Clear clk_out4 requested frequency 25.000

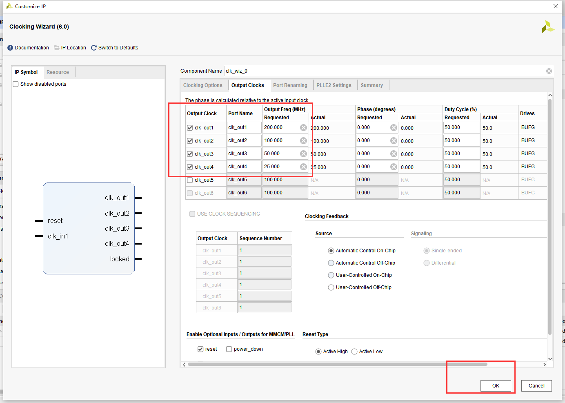303,167
